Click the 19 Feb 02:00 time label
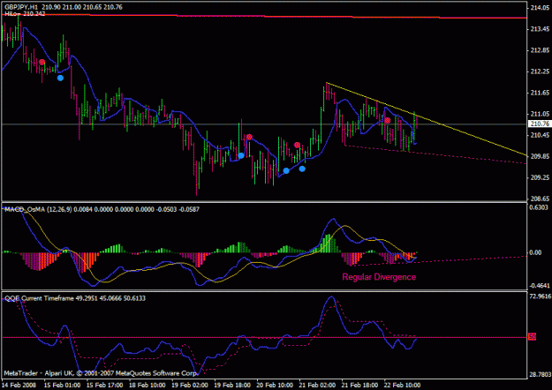This screenshot has height=390, width=552. pos(190,385)
